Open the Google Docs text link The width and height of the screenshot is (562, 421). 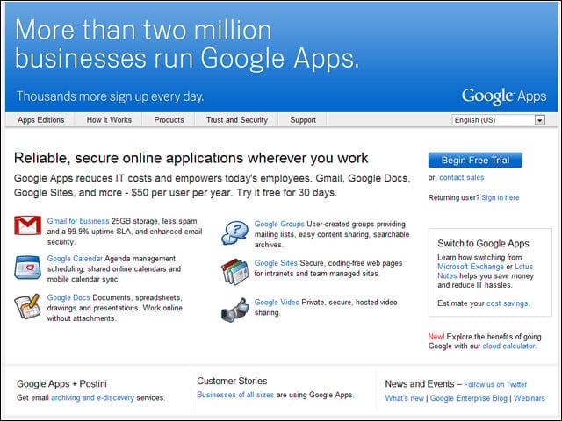tap(68, 297)
